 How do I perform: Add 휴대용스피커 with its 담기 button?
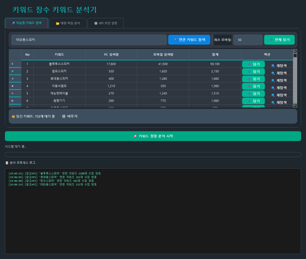click(x=253, y=79)
